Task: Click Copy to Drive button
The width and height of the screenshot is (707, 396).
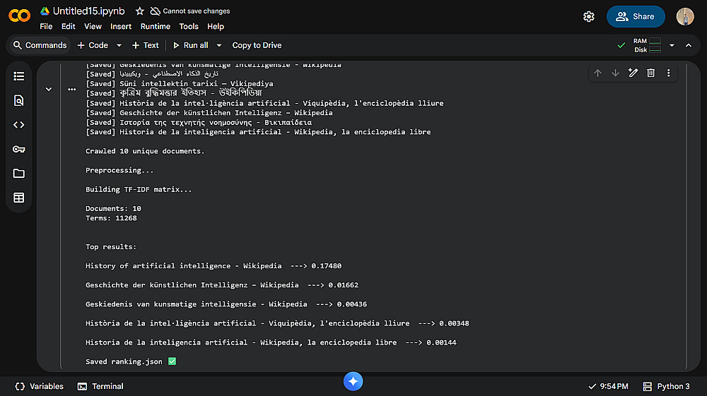Action: 257,45
